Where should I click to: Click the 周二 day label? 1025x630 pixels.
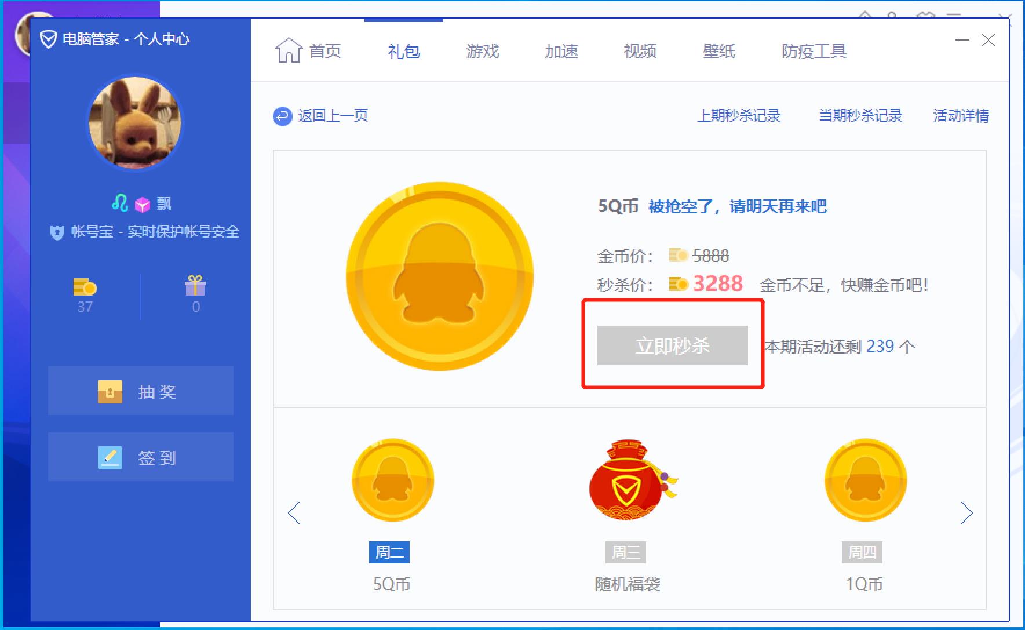(x=389, y=552)
